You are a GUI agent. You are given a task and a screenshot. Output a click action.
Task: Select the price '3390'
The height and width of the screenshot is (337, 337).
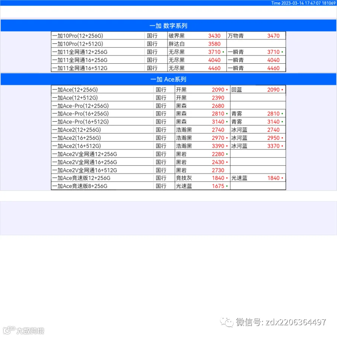coord(218,146)
